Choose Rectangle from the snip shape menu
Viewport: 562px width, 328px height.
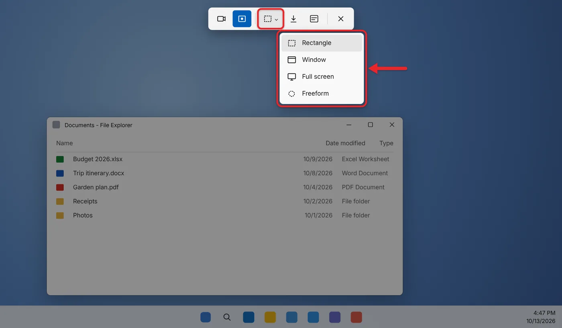pos(322,43)
